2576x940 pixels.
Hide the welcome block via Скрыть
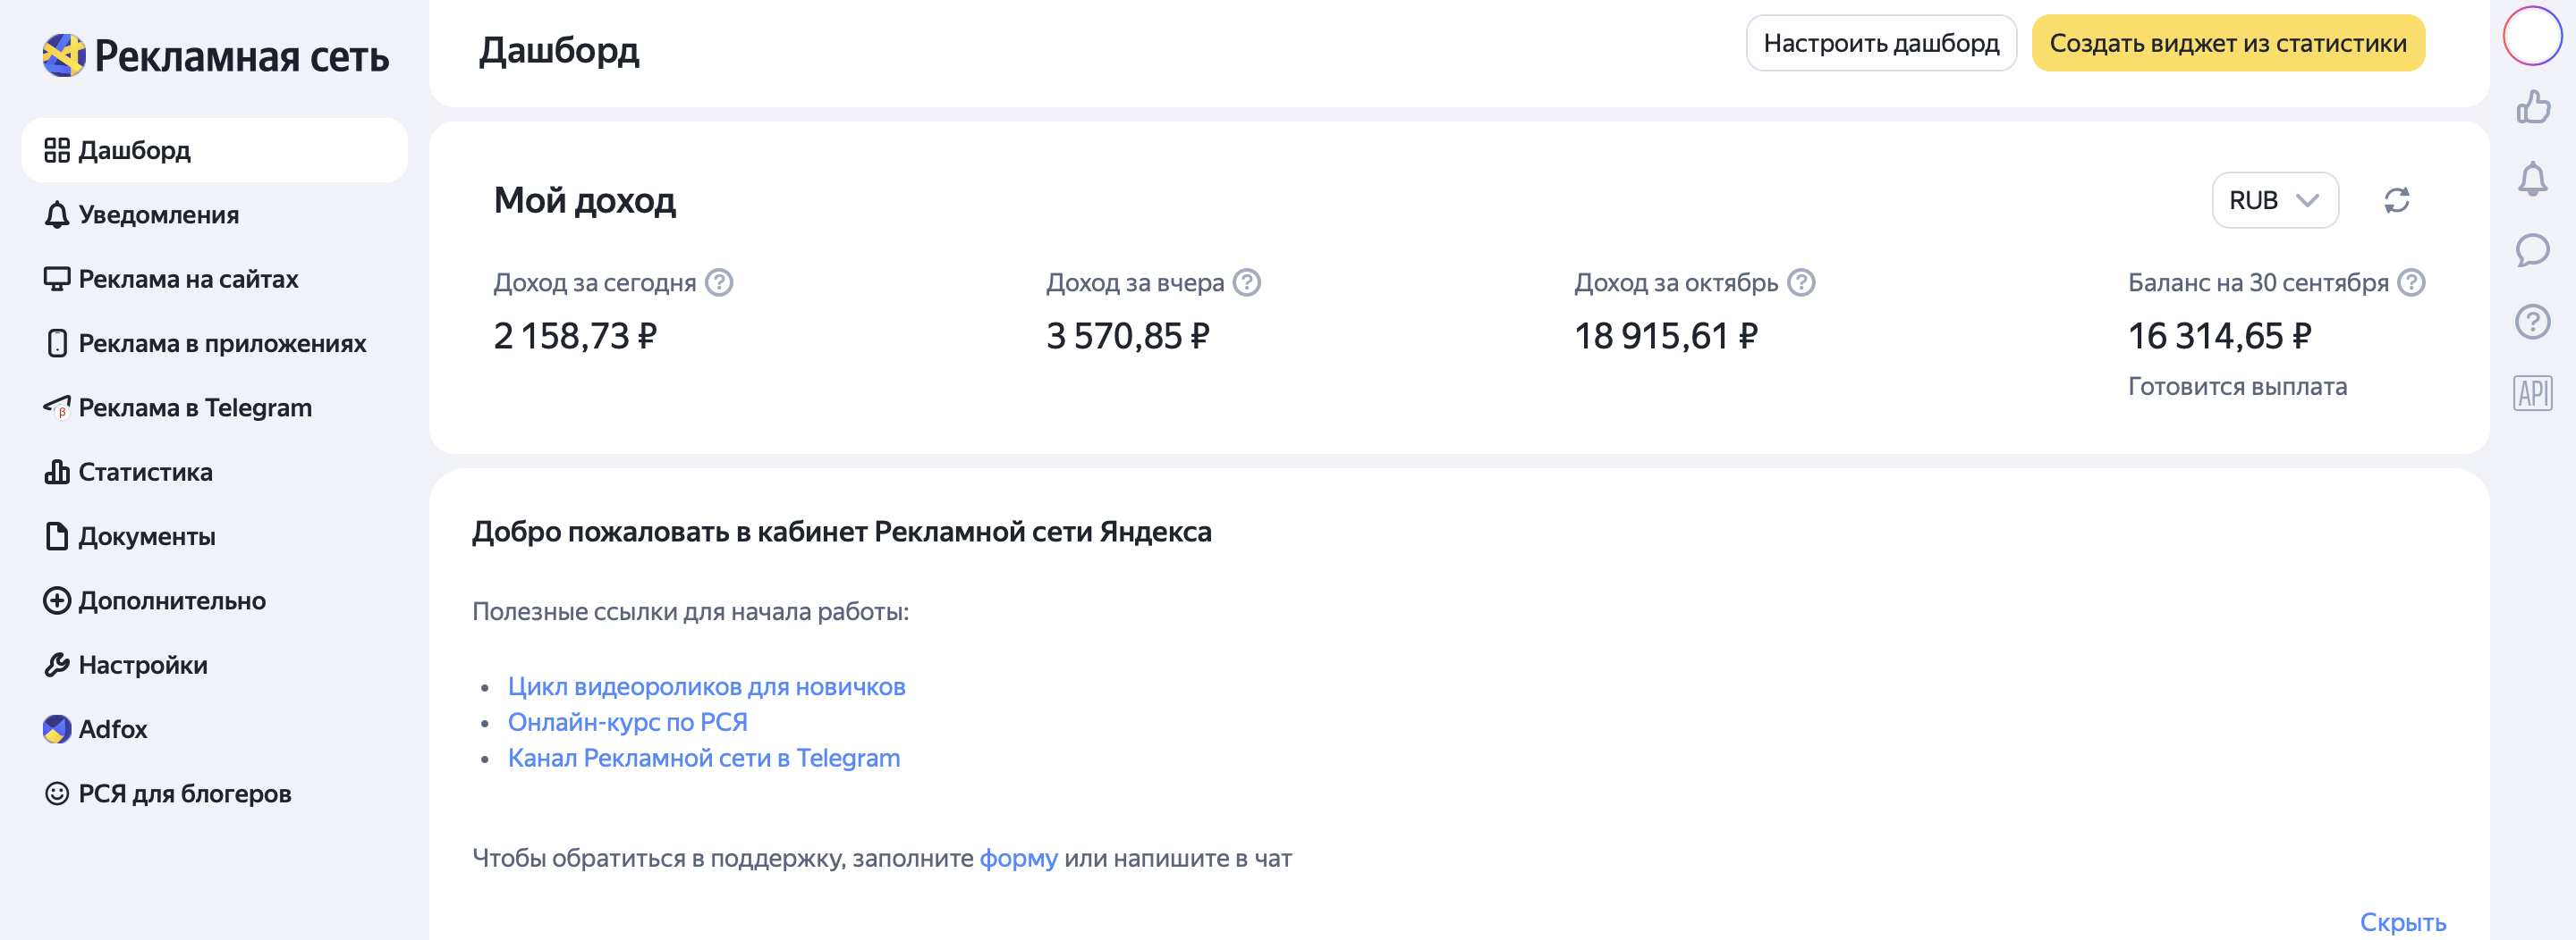(x=2402, y=921)
